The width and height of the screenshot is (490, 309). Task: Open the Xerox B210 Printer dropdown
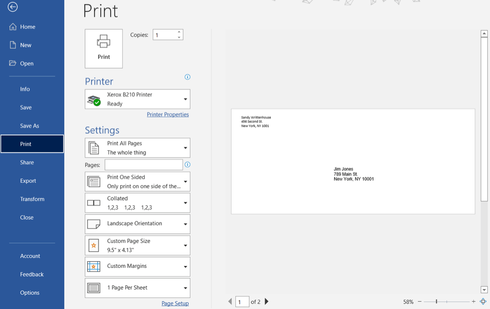(x=137, y=99)
